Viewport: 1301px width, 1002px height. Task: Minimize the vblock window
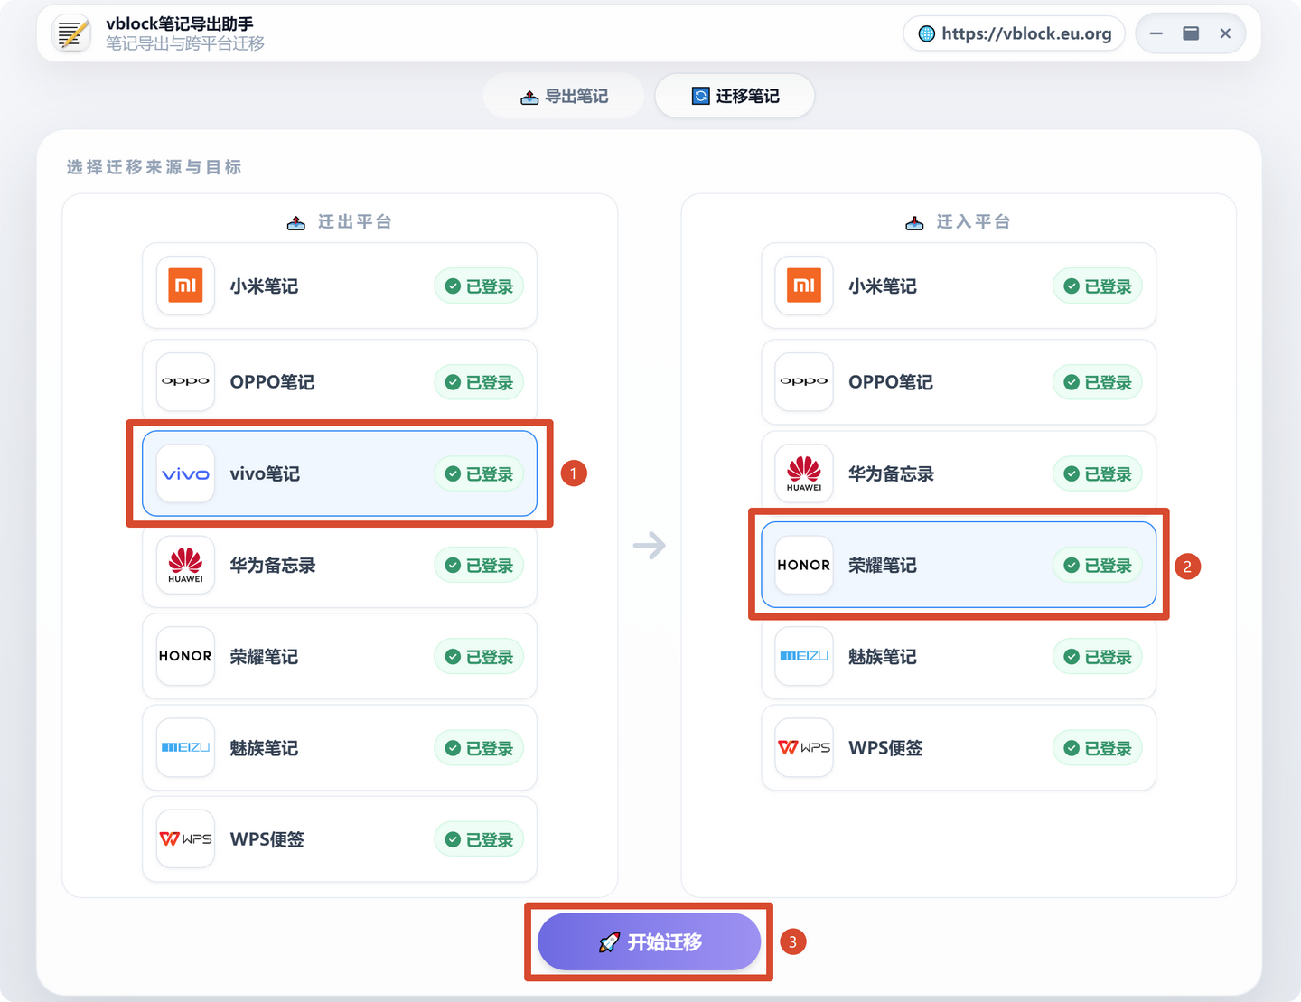click(x=1156, y=33)
